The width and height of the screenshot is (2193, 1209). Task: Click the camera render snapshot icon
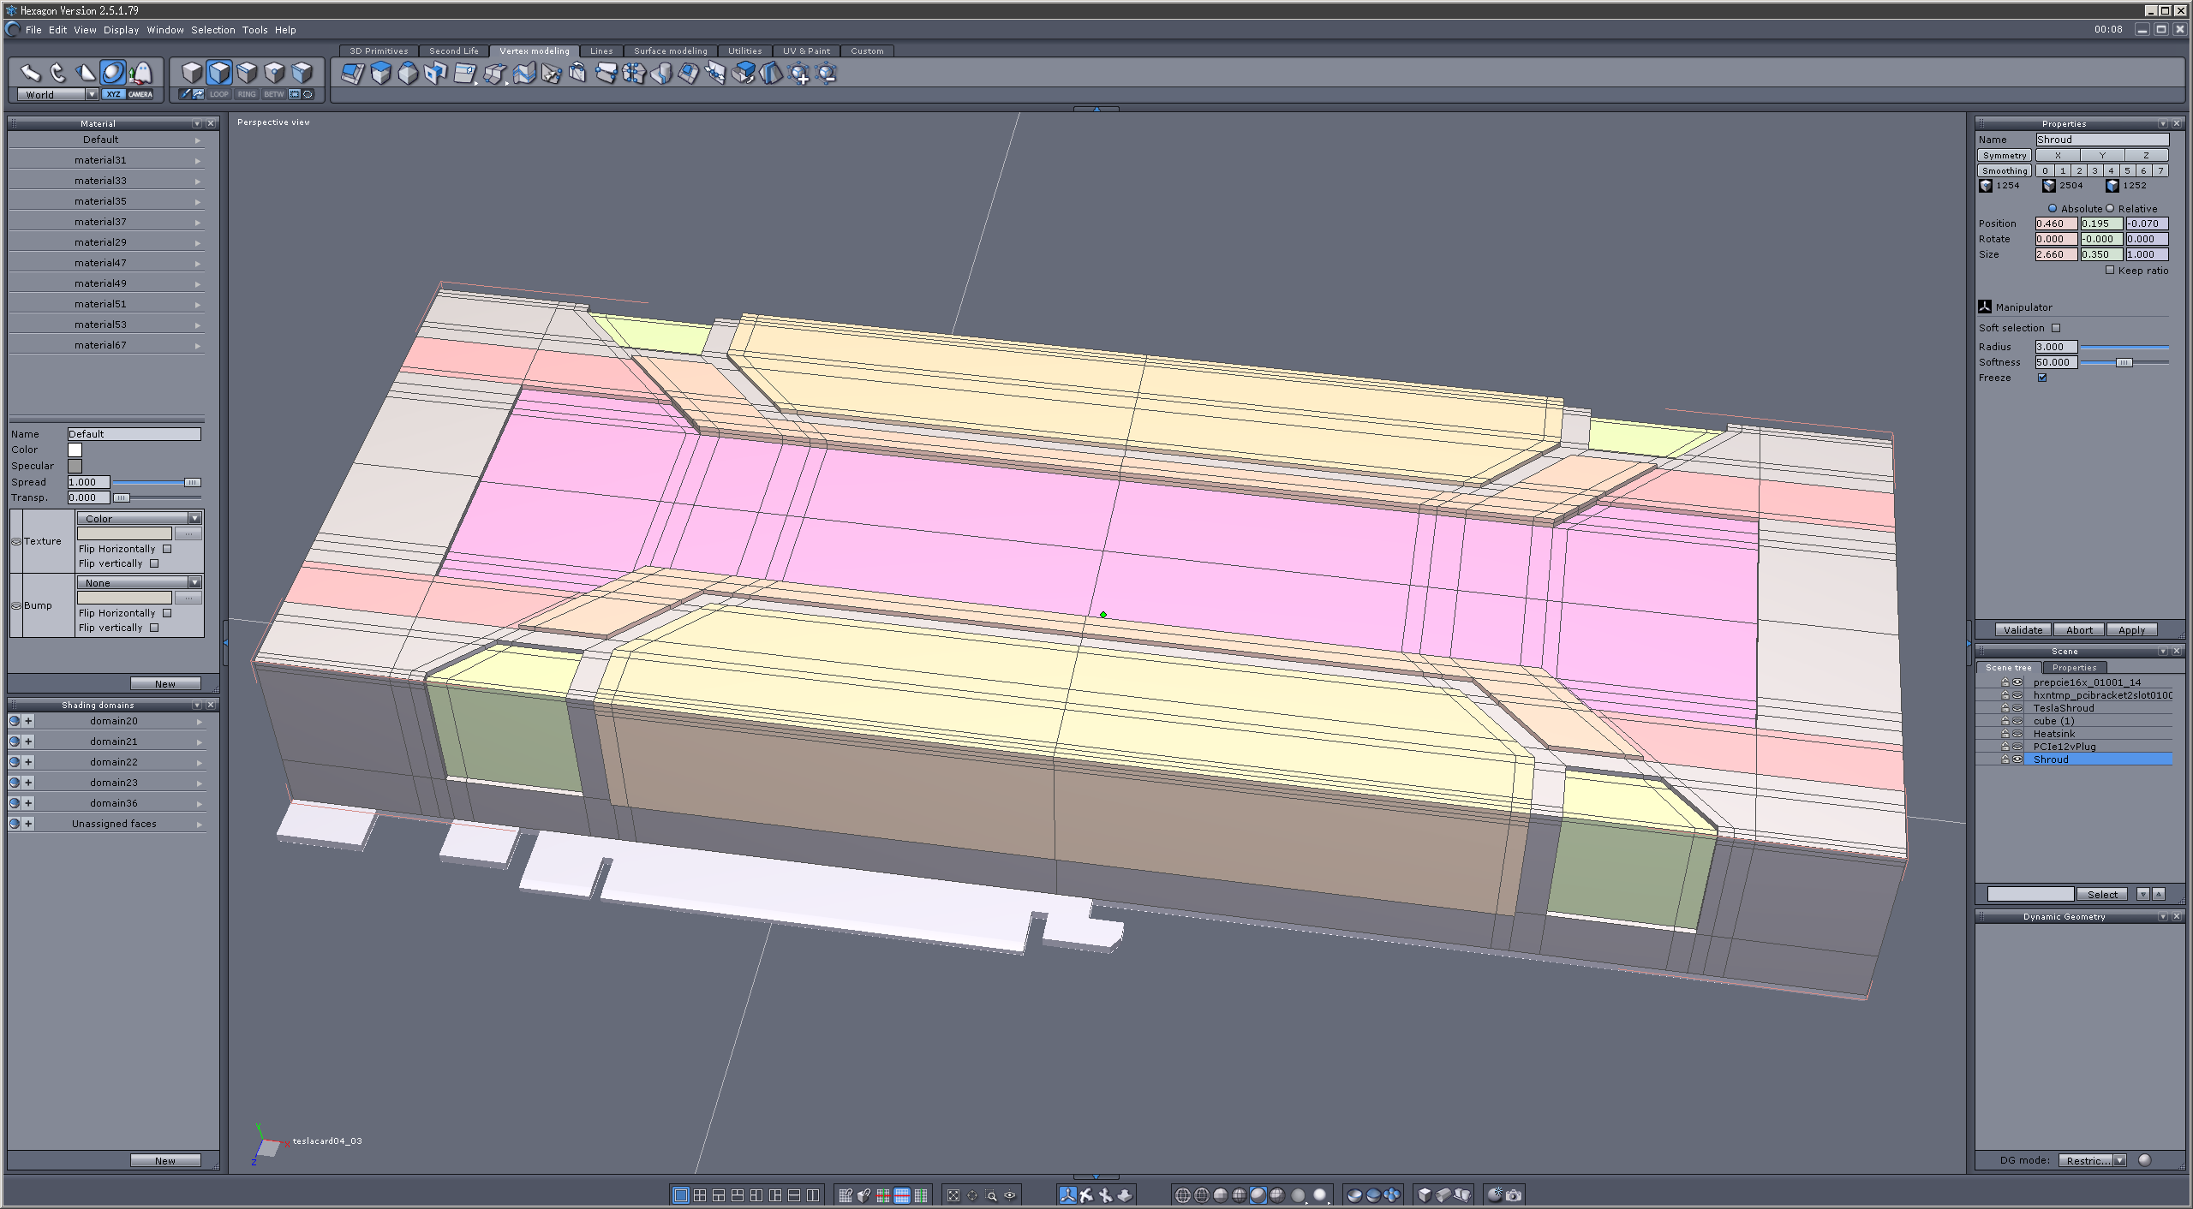point(1514,1195)
